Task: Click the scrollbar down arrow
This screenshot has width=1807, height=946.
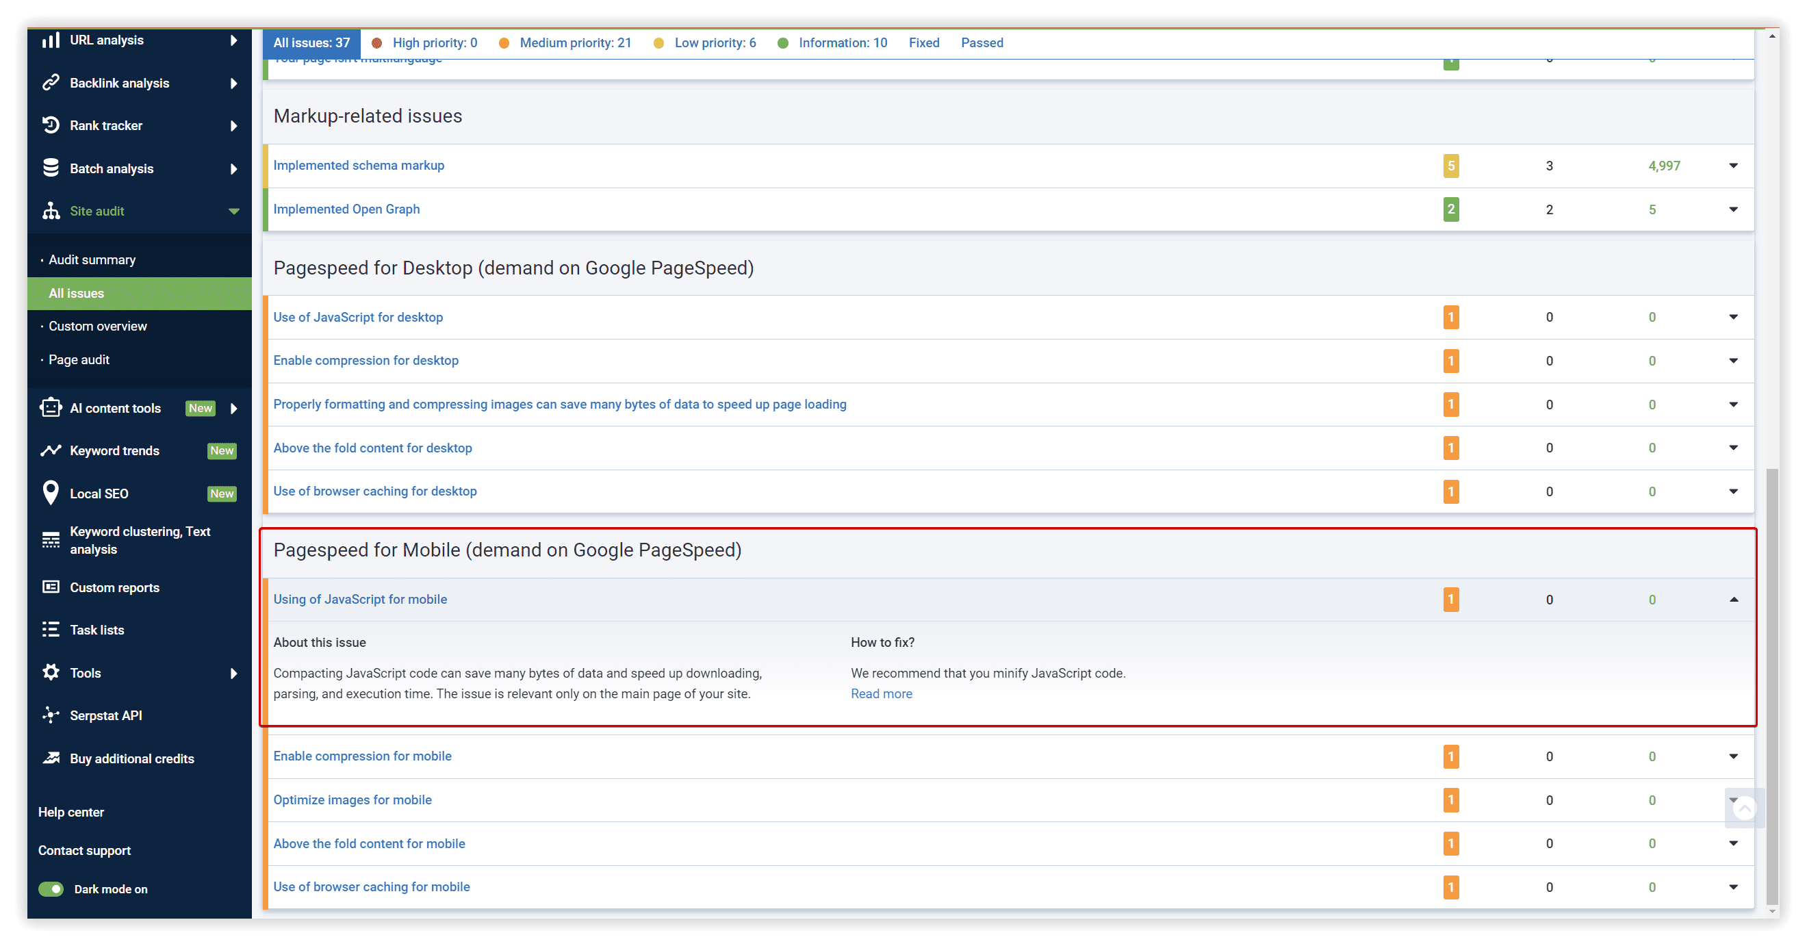Action: 1772,912
